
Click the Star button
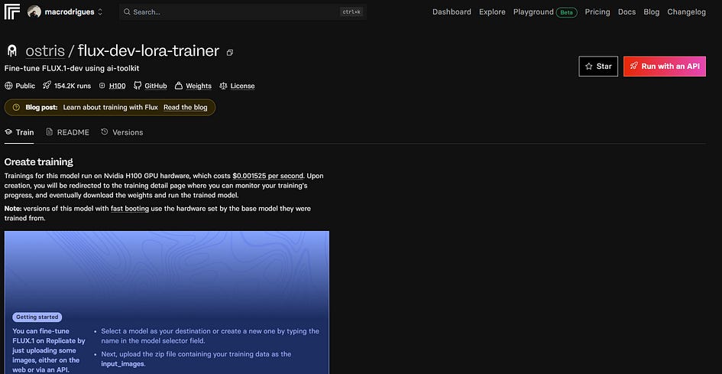(x=598, y=67)
